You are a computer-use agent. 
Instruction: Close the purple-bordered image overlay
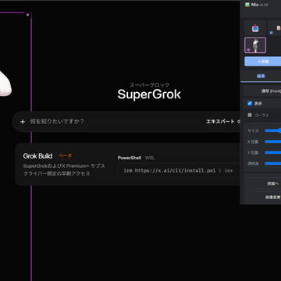pyautogui.click(x=28, y=15)
